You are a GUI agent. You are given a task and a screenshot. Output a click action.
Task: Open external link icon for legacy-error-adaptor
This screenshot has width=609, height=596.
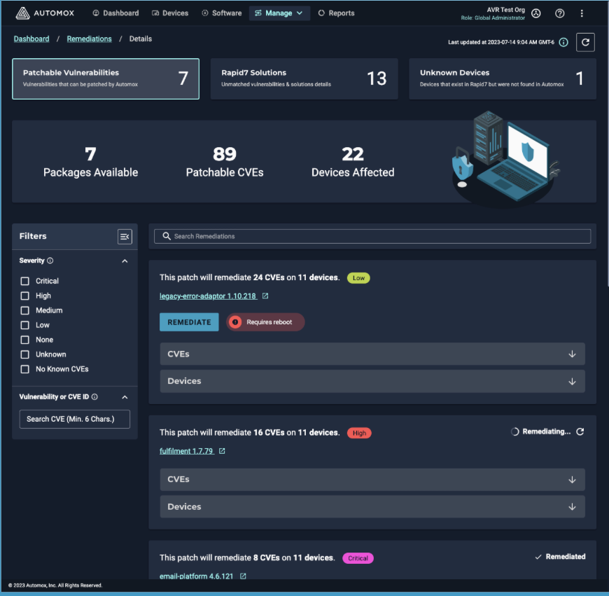coord(265,296)
